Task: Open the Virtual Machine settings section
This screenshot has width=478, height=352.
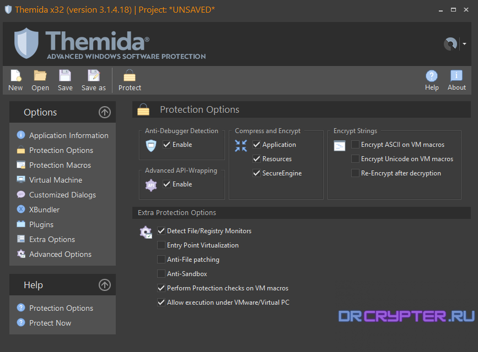Action: [x=55, y=179]
